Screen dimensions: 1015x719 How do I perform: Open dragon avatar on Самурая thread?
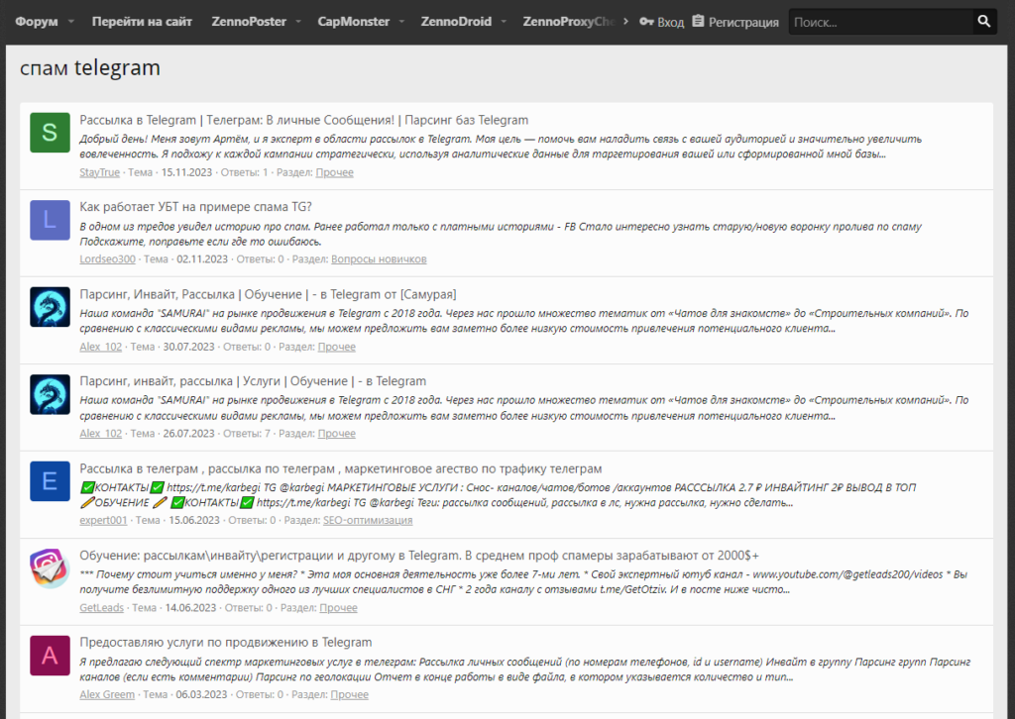[x=50, y=306]
